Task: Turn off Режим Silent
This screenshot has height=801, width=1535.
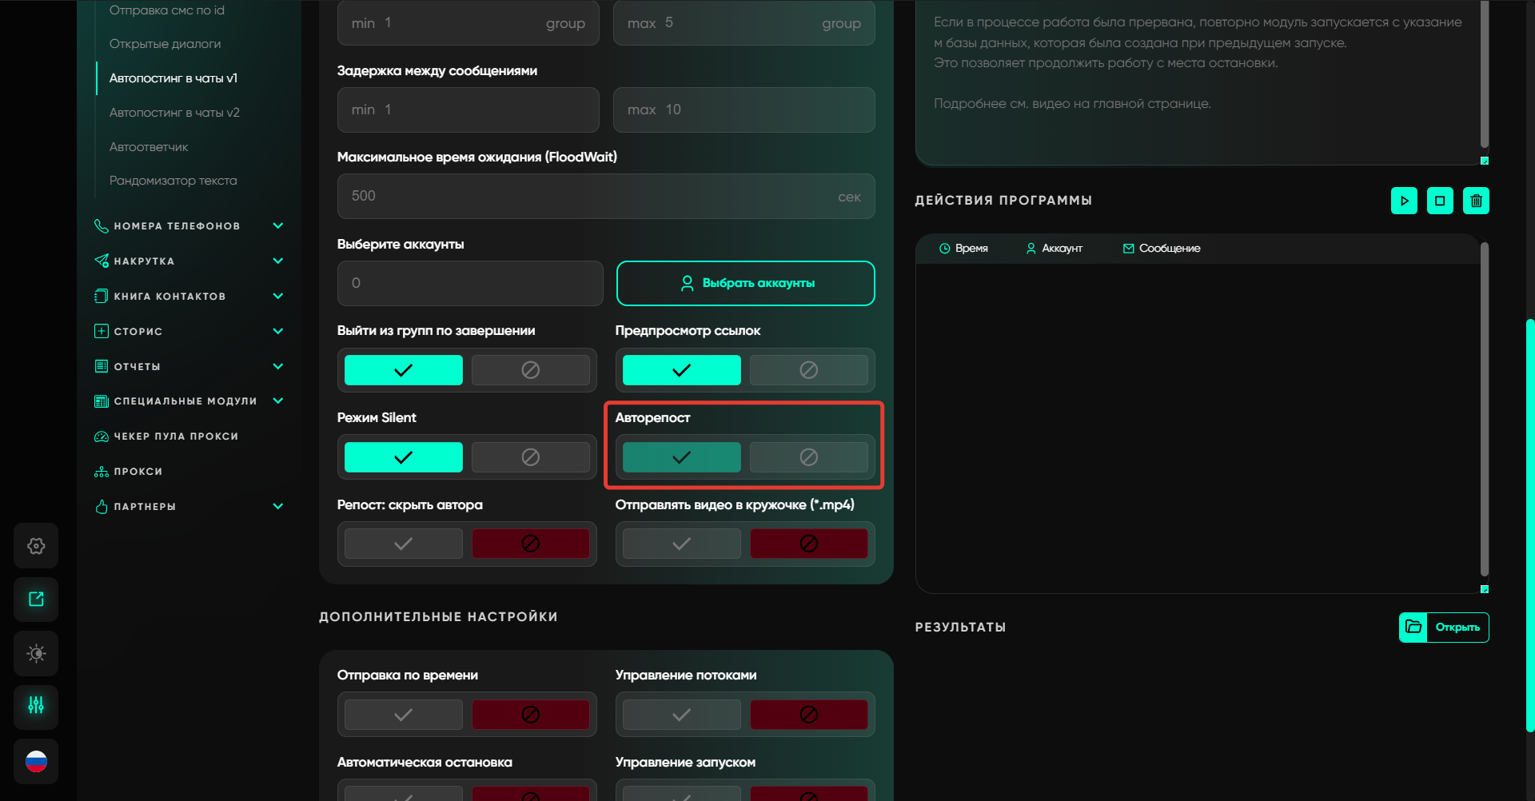Action: (530, 457)
